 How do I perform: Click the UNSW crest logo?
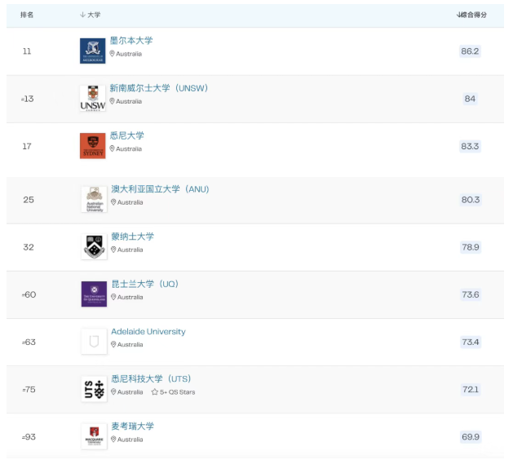coord(93,98)
